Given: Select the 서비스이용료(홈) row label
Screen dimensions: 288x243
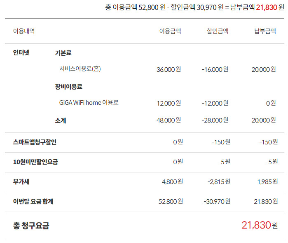Looking at the screenshot, I should (80, 69).
